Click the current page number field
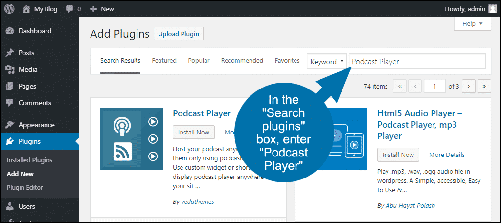501x223 pixels. click(435, 86)
